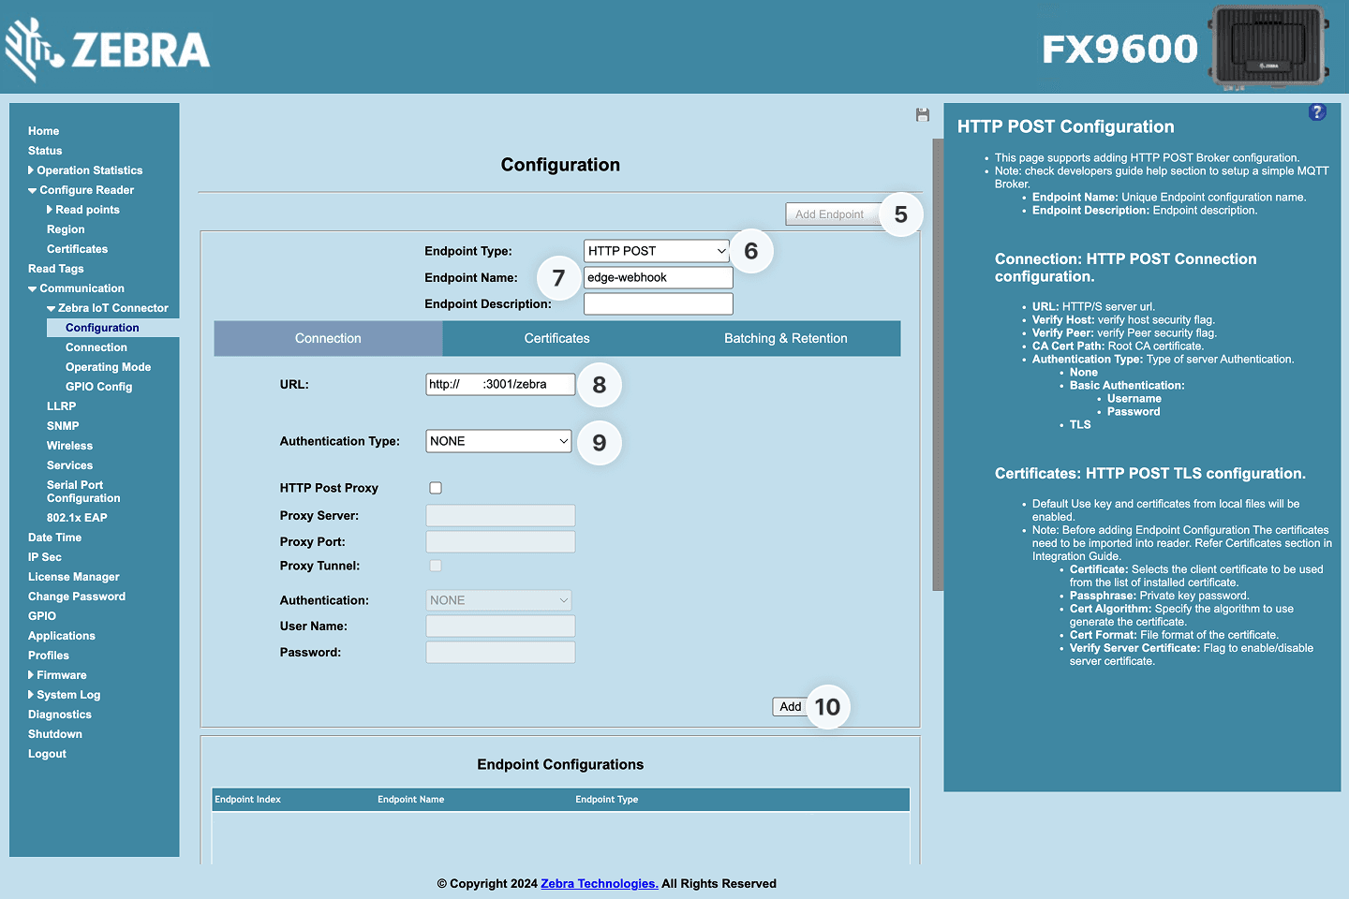Viewport: 1349px width, 899px height.
Task: Open the IP Sec page
Action: tap(44, 557)
